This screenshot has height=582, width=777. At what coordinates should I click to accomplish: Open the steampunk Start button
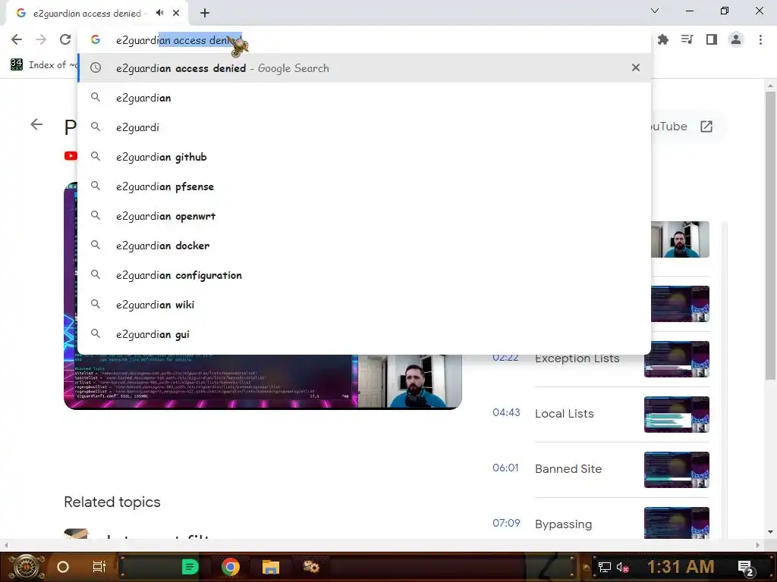point(26,567)
